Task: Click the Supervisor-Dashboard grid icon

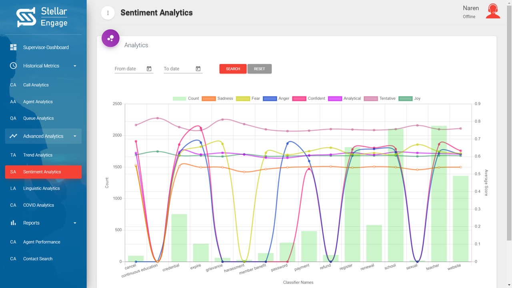Action: pyautogui.click(x=13, y=47)
